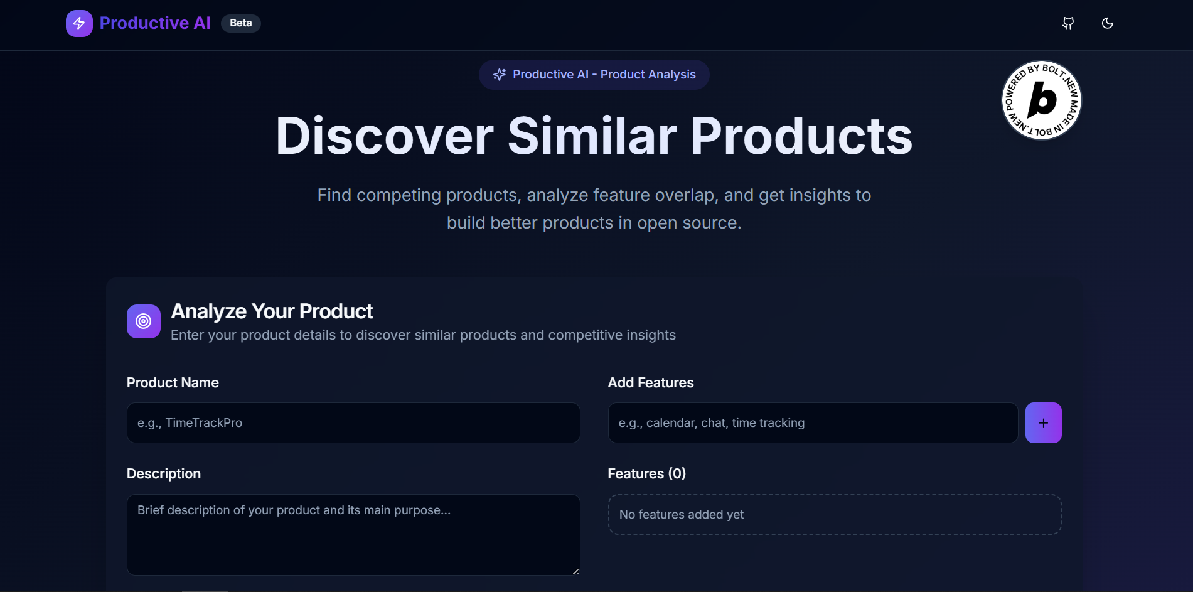Click the Product Name label
The image size is (1193, 592).
point(173,383)
